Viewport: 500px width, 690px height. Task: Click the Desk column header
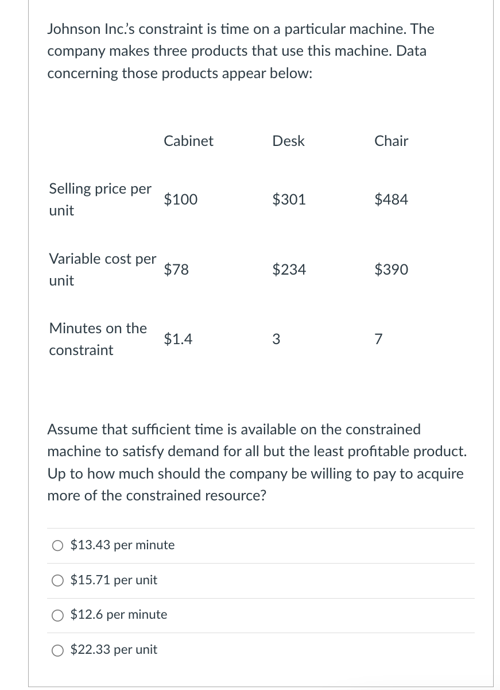288,141
